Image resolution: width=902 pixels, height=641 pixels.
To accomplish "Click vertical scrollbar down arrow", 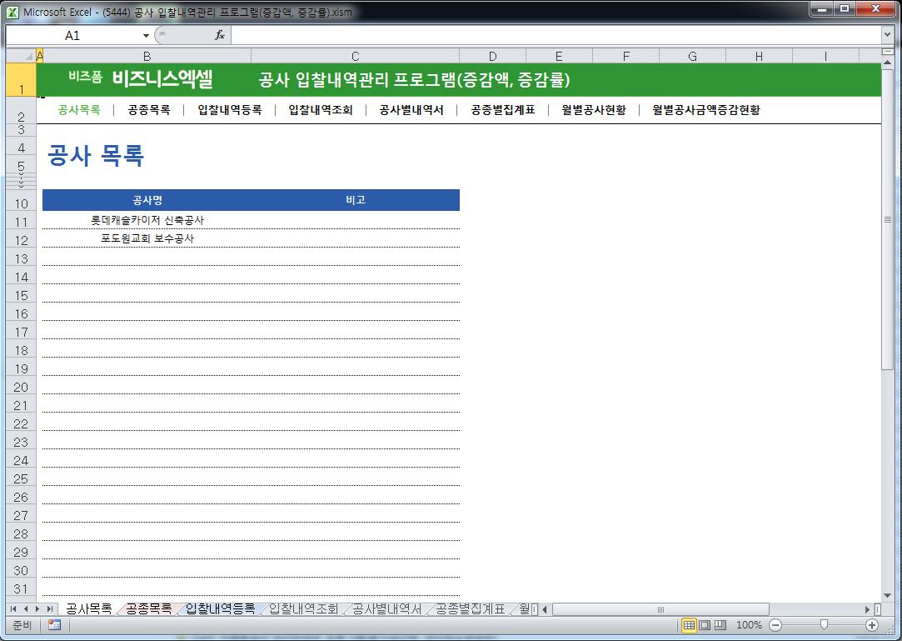I will point(888,595).
